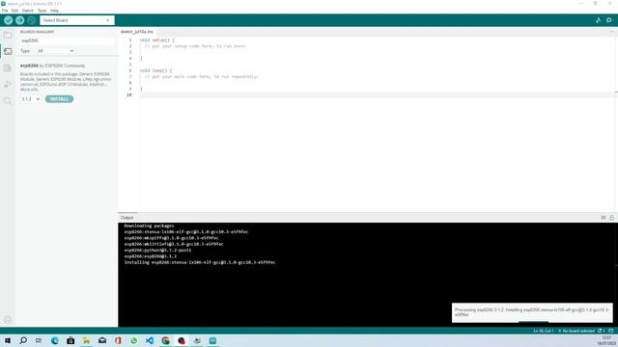This screenshot has width=618, height=347.
Task: Open the taskbar search magnifier
Action: pos(23,340)
